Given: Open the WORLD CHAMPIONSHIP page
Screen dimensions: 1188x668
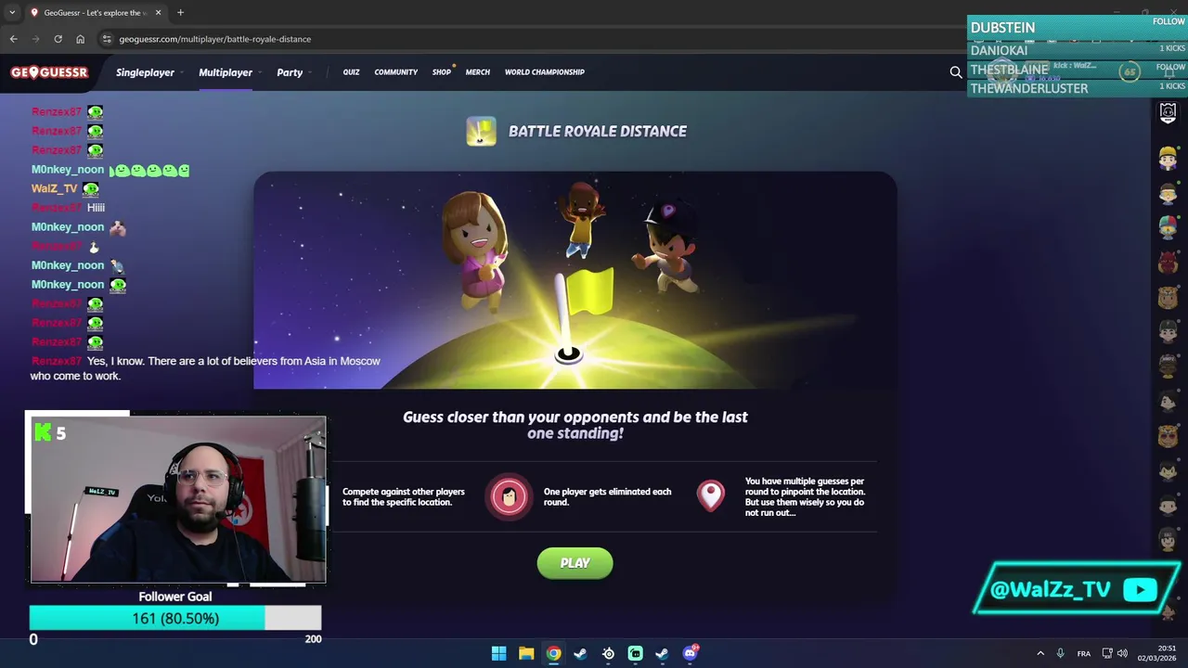Looking at the screenshot, I should point(545,72).
